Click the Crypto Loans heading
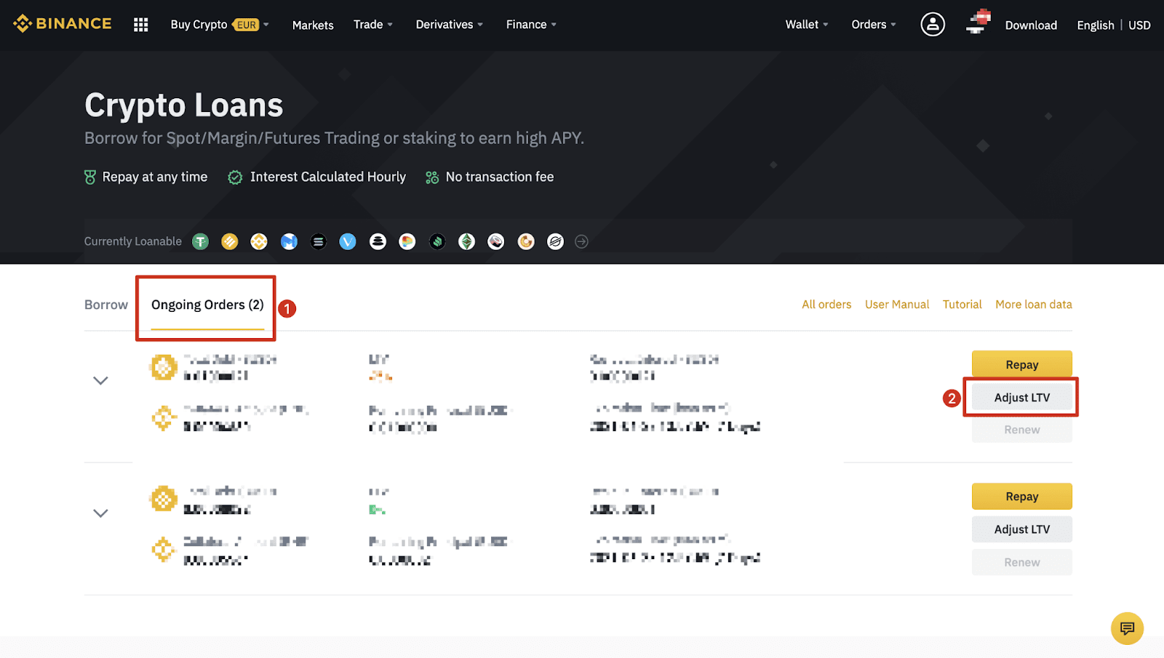 coord(184,105)
